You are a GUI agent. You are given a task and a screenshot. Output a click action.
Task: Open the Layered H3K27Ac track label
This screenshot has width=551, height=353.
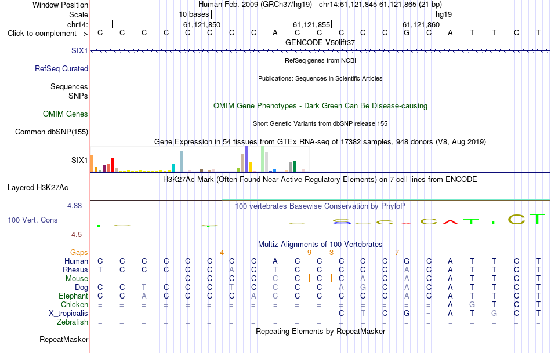point(38,188)
